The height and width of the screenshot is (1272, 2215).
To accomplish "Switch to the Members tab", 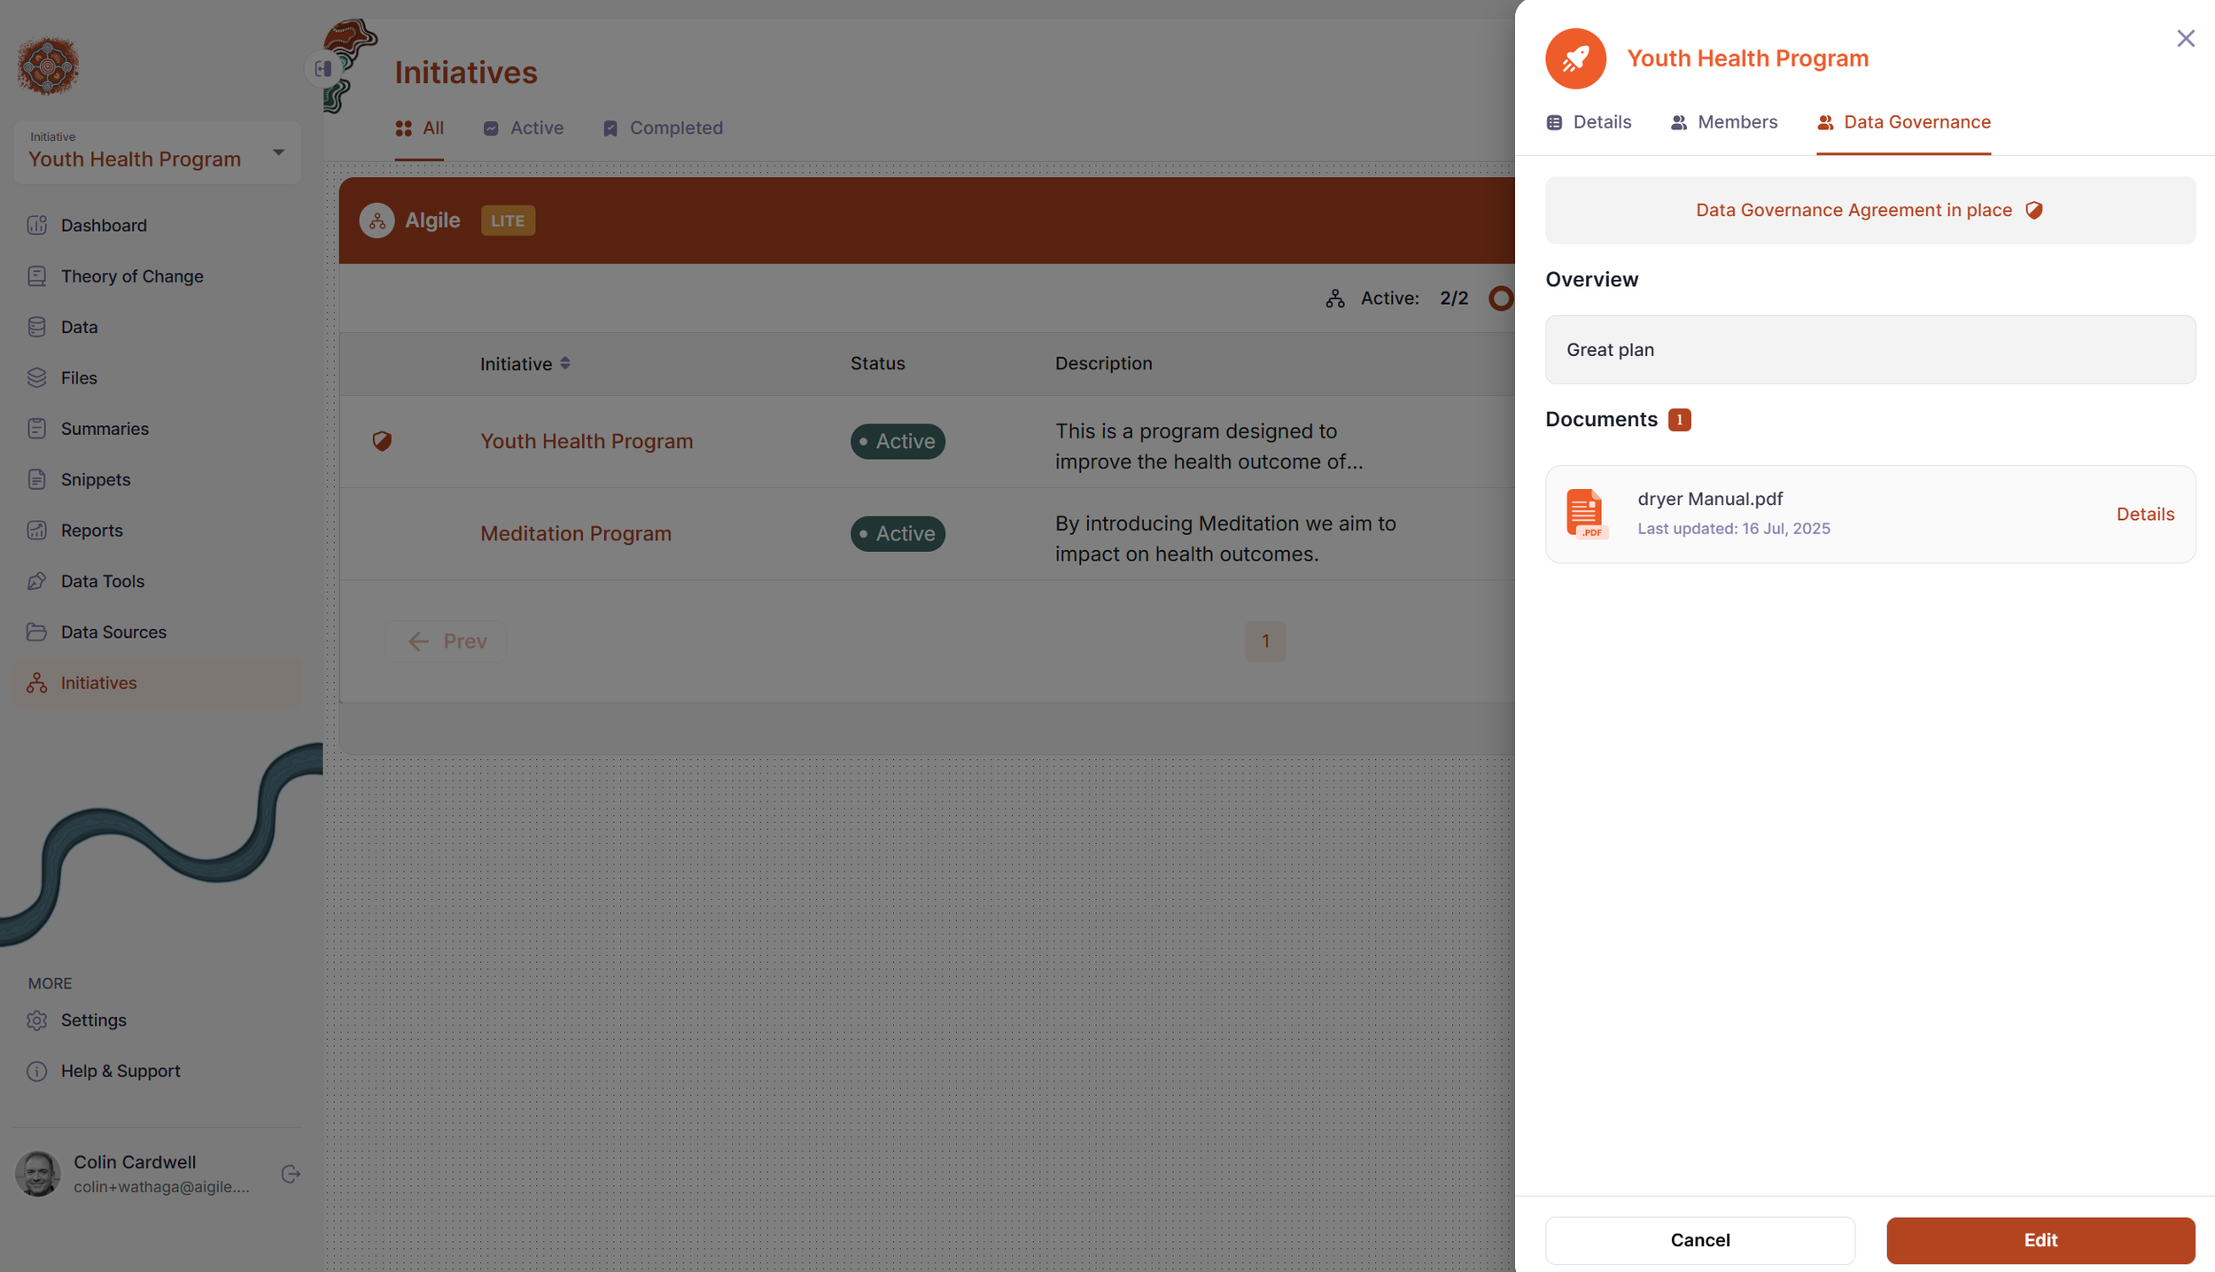I will click(1723, 122).
